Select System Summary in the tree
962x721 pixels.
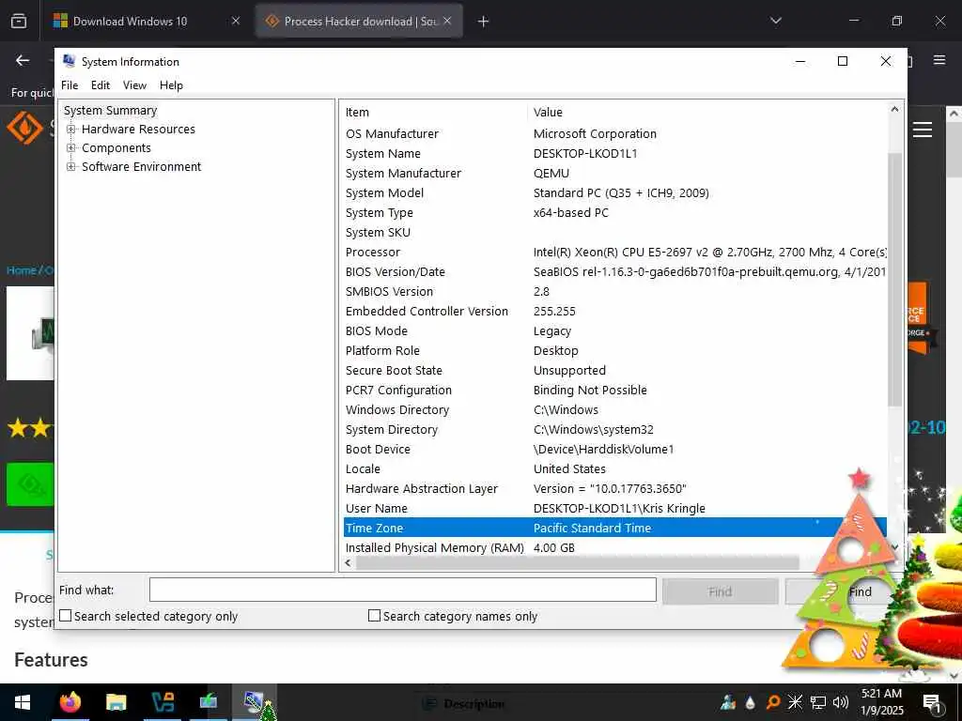point(111,111)
